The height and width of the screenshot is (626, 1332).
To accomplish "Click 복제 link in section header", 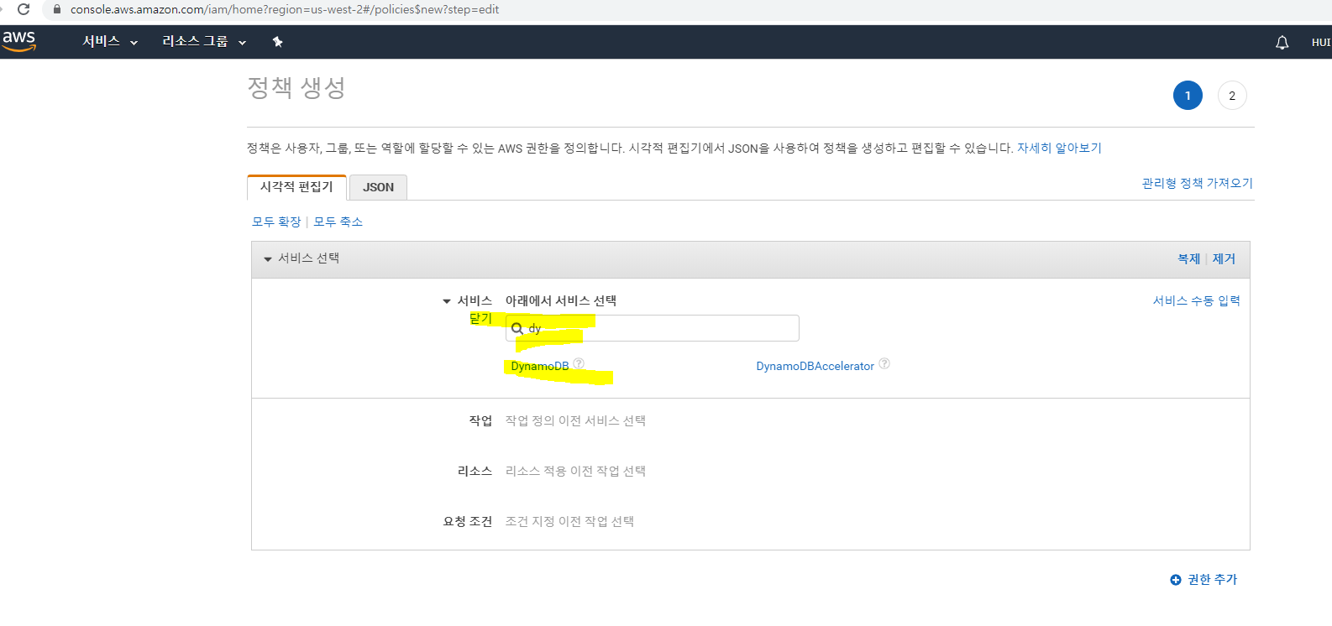I will 1188,258.
